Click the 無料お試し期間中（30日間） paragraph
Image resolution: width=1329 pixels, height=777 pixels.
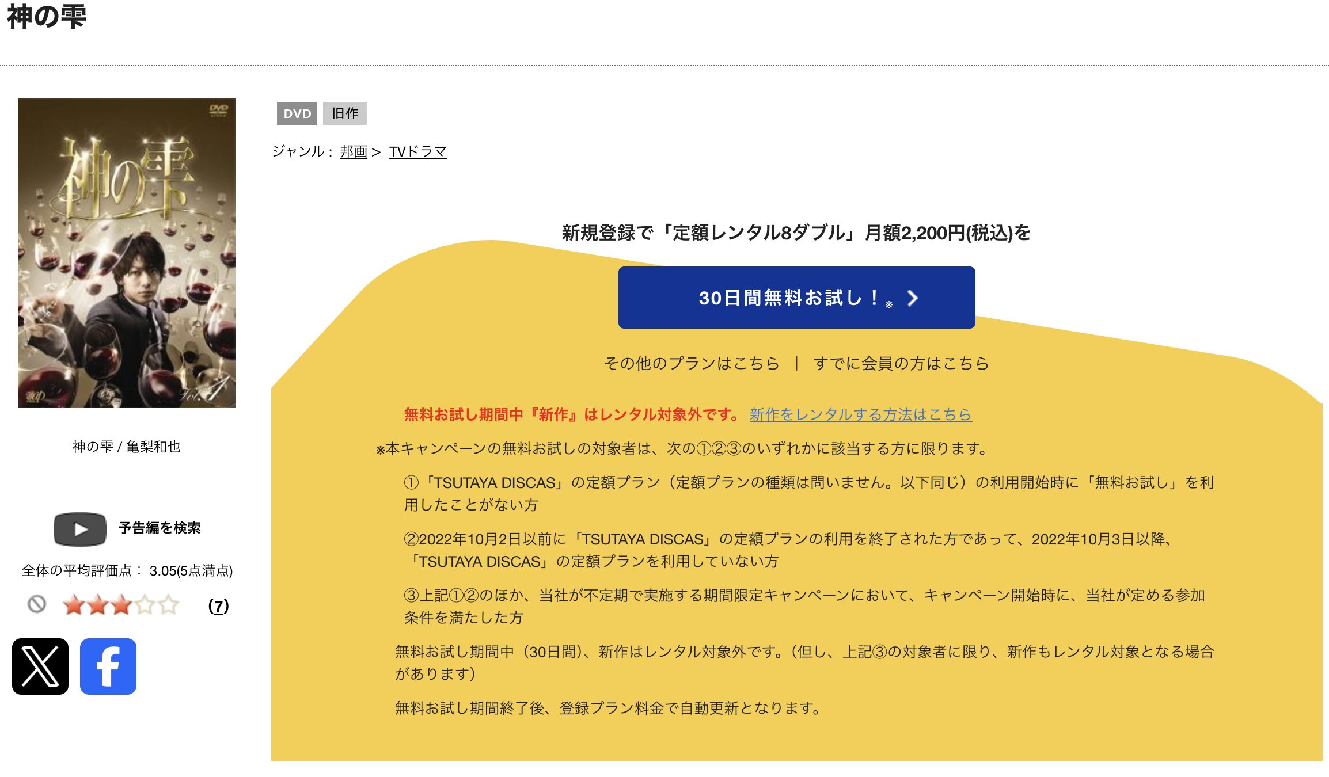tap(805, 662)
